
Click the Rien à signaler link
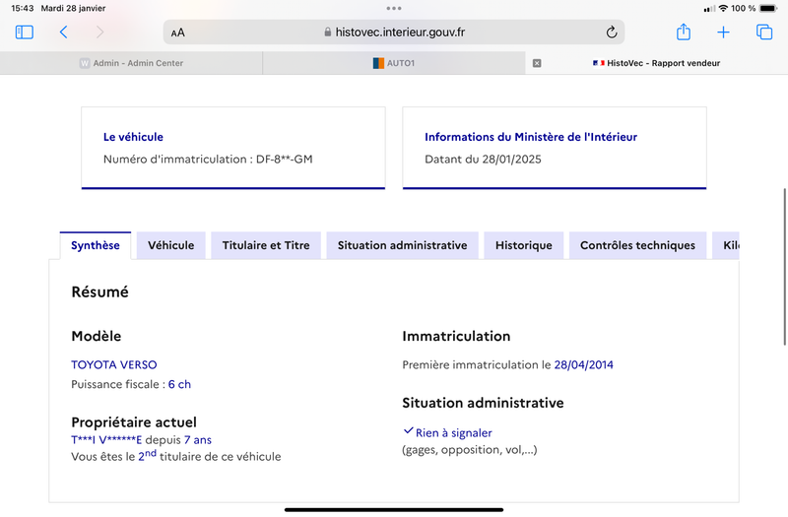(x=453, y=433)
